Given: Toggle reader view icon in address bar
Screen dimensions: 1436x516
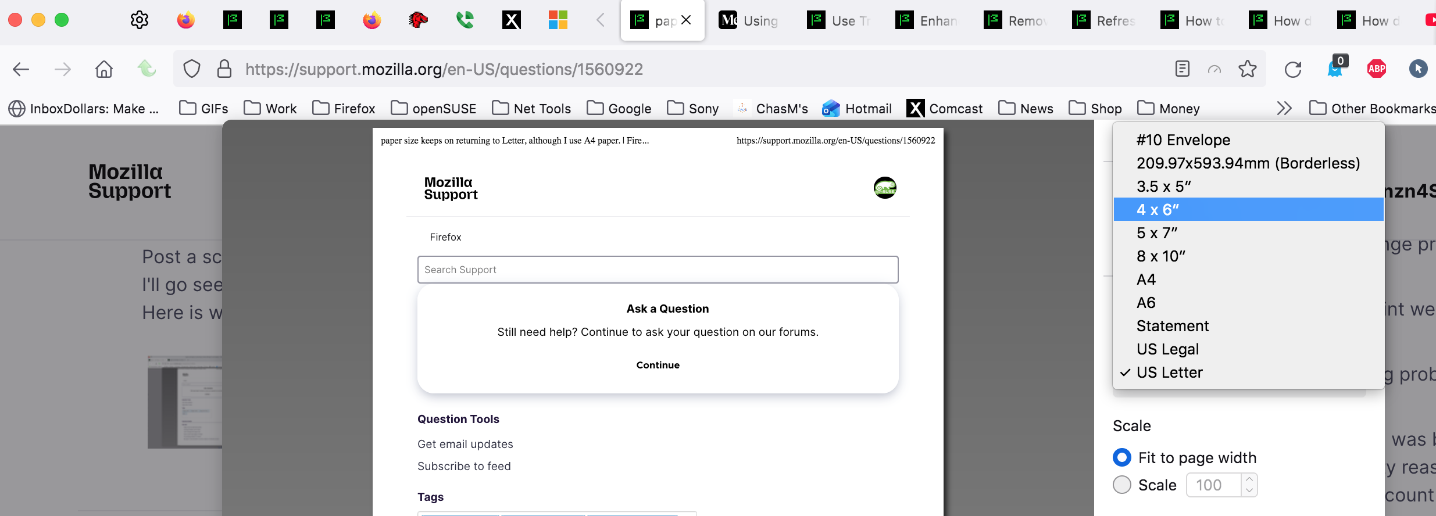Looking at the screenshot, I should [1182, 69].
